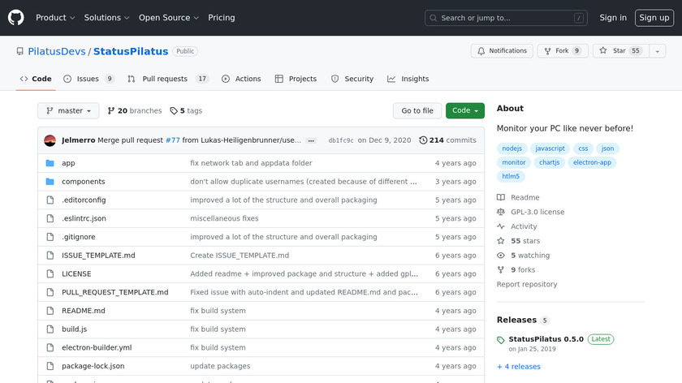The image size is (682, 383).
Task: Open the README.md file
Action: (84, 311)
